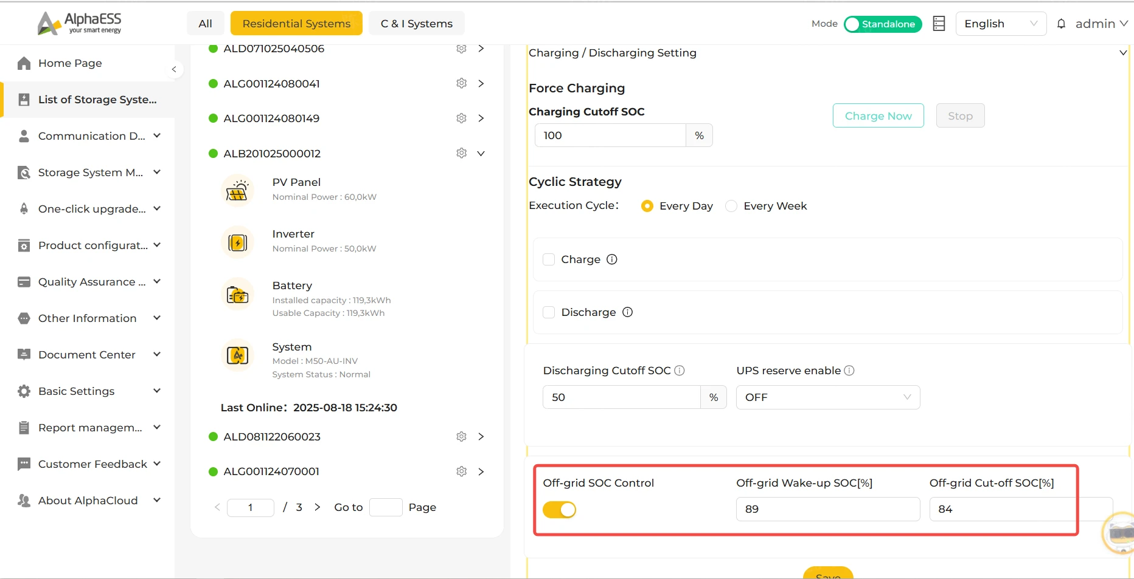
Task: Open settings gear for ALG001124070001
Action: point(462,471)
